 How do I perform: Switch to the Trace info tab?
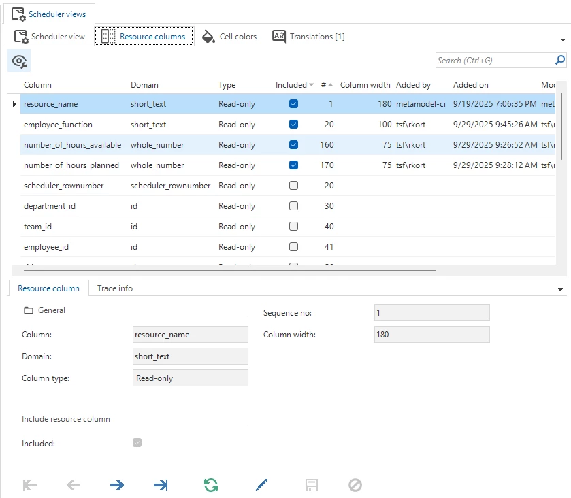click(115, 288)
